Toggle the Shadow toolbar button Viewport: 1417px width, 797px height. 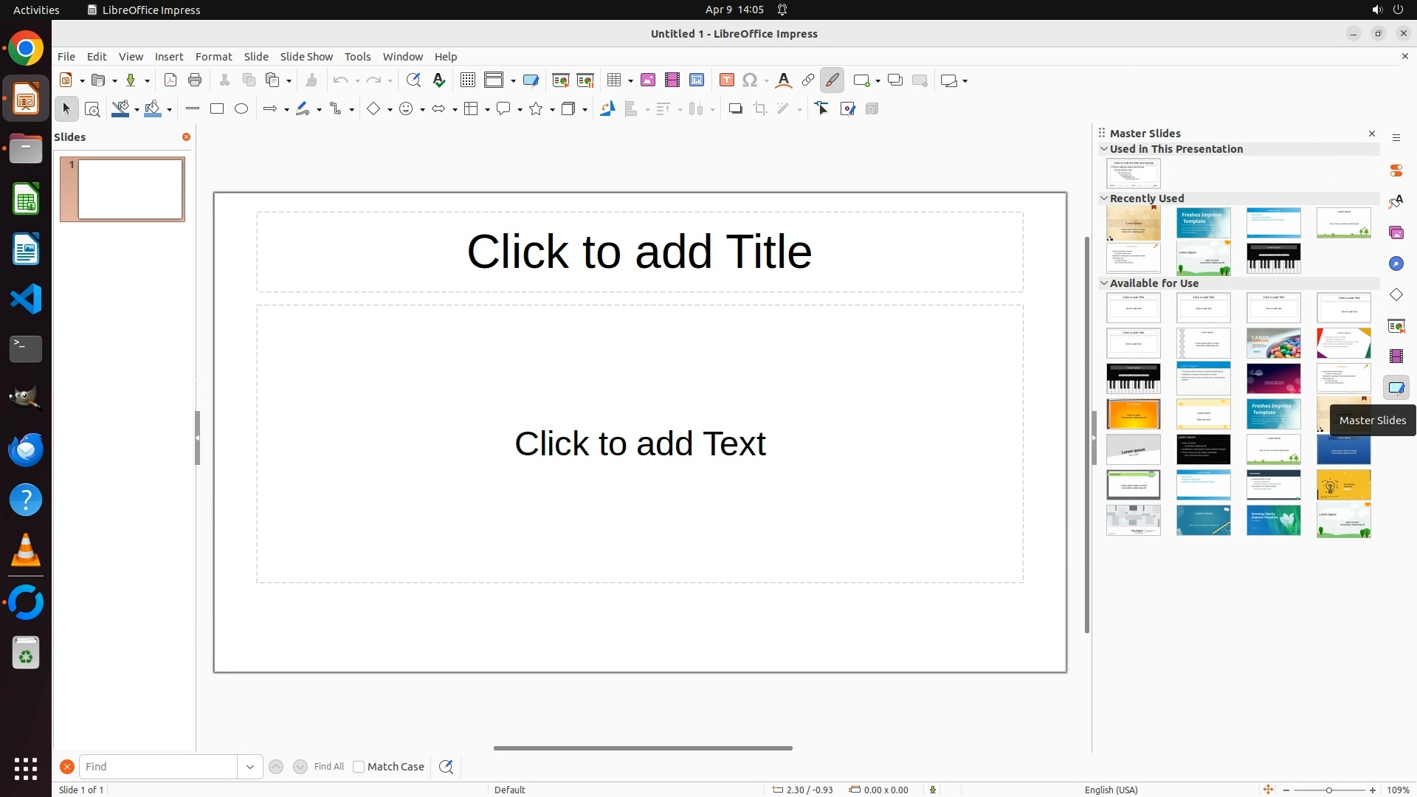(x=735, y=109)
